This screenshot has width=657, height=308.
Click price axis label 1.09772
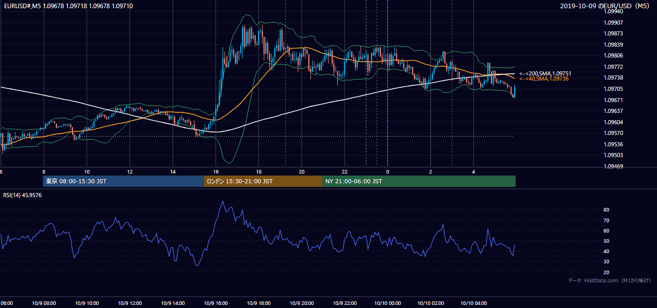pos(613,67)
